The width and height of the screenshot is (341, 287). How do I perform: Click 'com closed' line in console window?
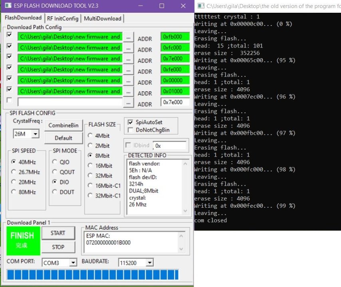(x=210, y=220)
